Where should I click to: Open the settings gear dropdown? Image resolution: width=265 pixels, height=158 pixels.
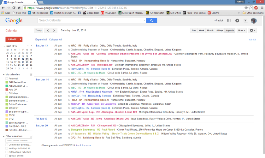252,31
